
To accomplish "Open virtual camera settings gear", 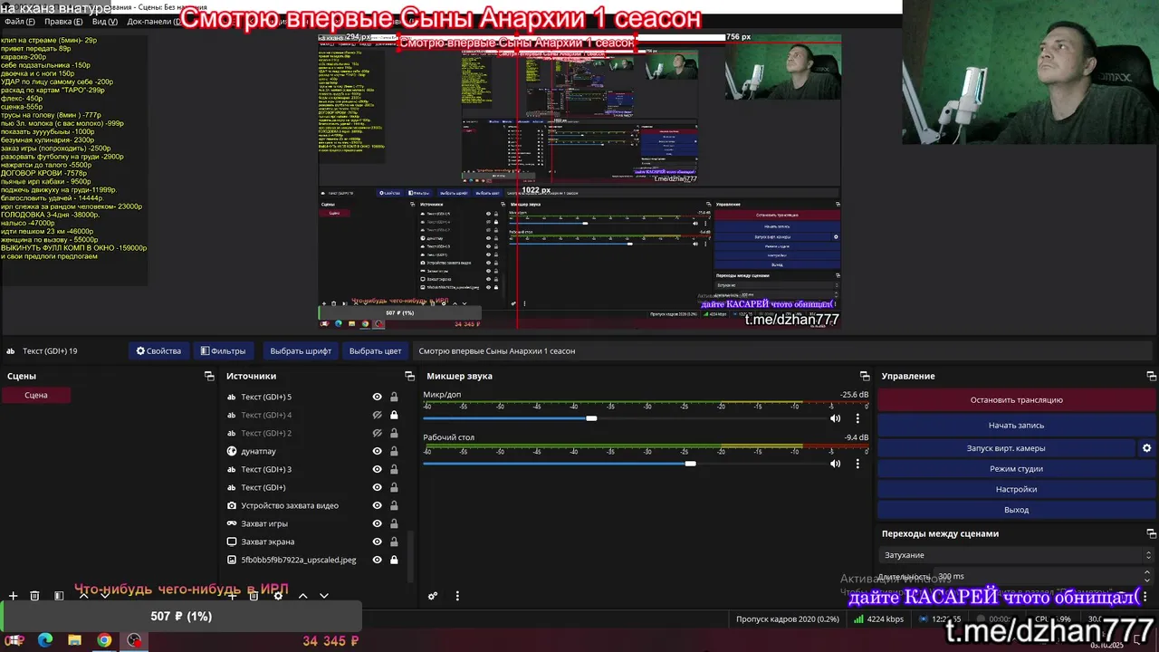I will tap(1146, 448).
